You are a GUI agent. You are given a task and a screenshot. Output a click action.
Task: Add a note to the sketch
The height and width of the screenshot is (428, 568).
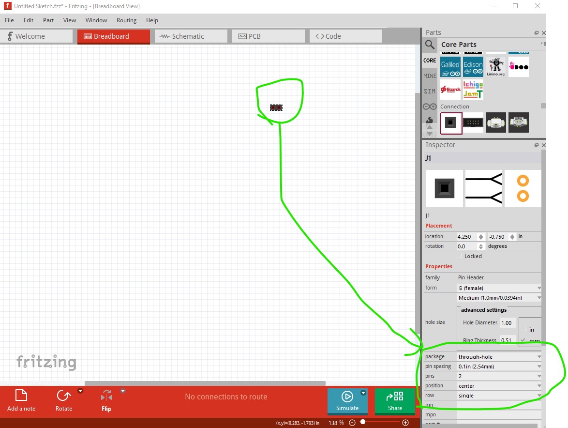coord(21,400)
